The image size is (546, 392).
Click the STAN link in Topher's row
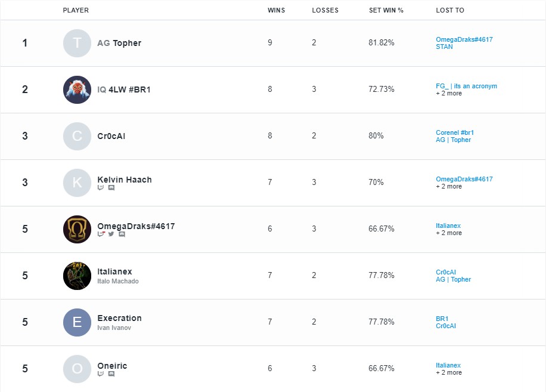(x=443, y=47)
